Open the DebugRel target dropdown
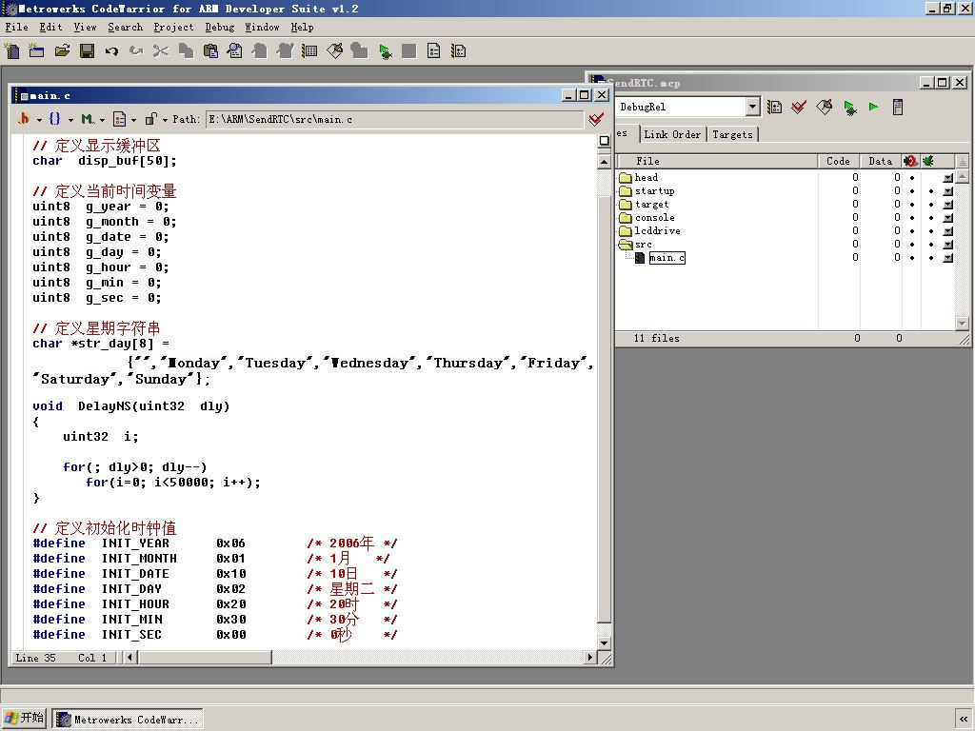This screenshot has height=731, width=975. click(752, 108)
